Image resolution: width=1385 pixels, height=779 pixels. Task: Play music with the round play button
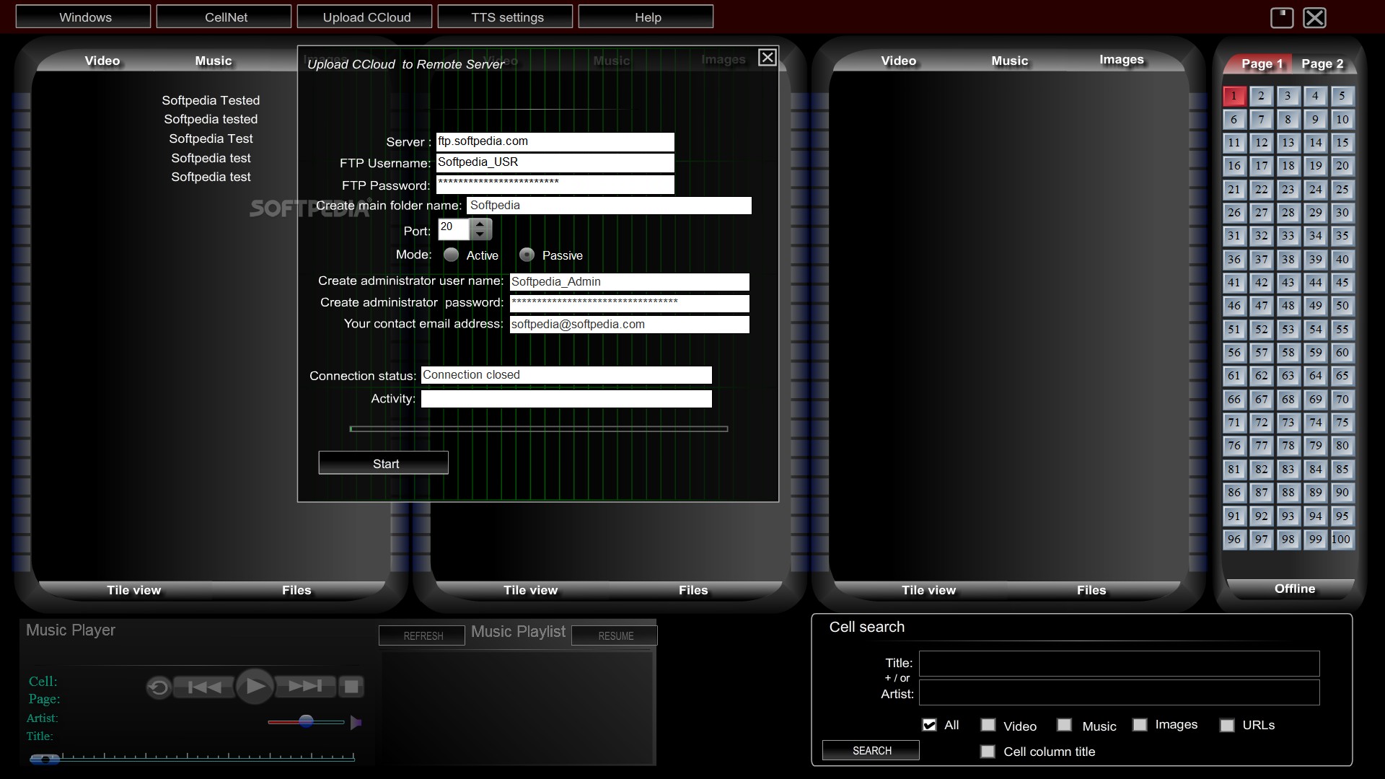255,686
